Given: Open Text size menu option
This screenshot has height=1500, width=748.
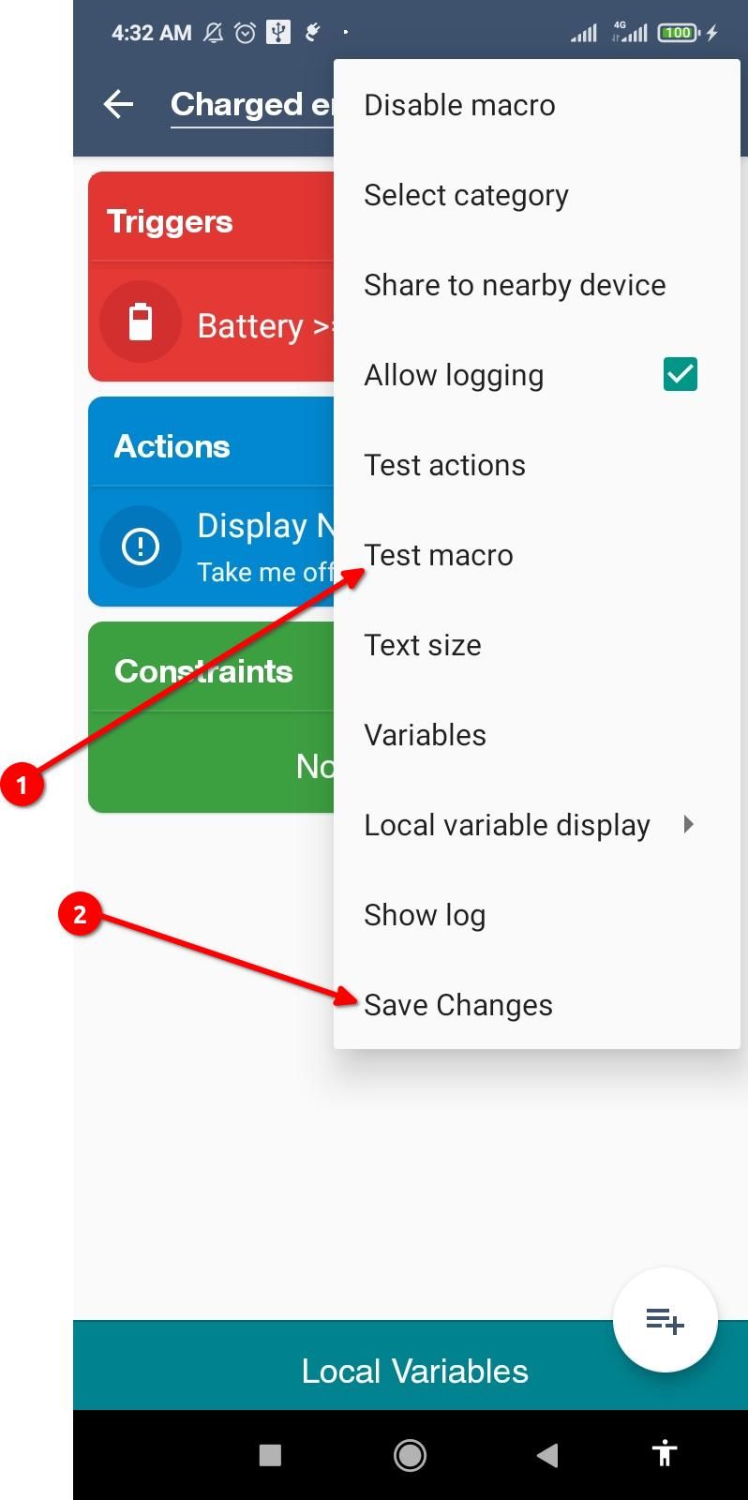Looking at the screenshot, I should 537,645.
